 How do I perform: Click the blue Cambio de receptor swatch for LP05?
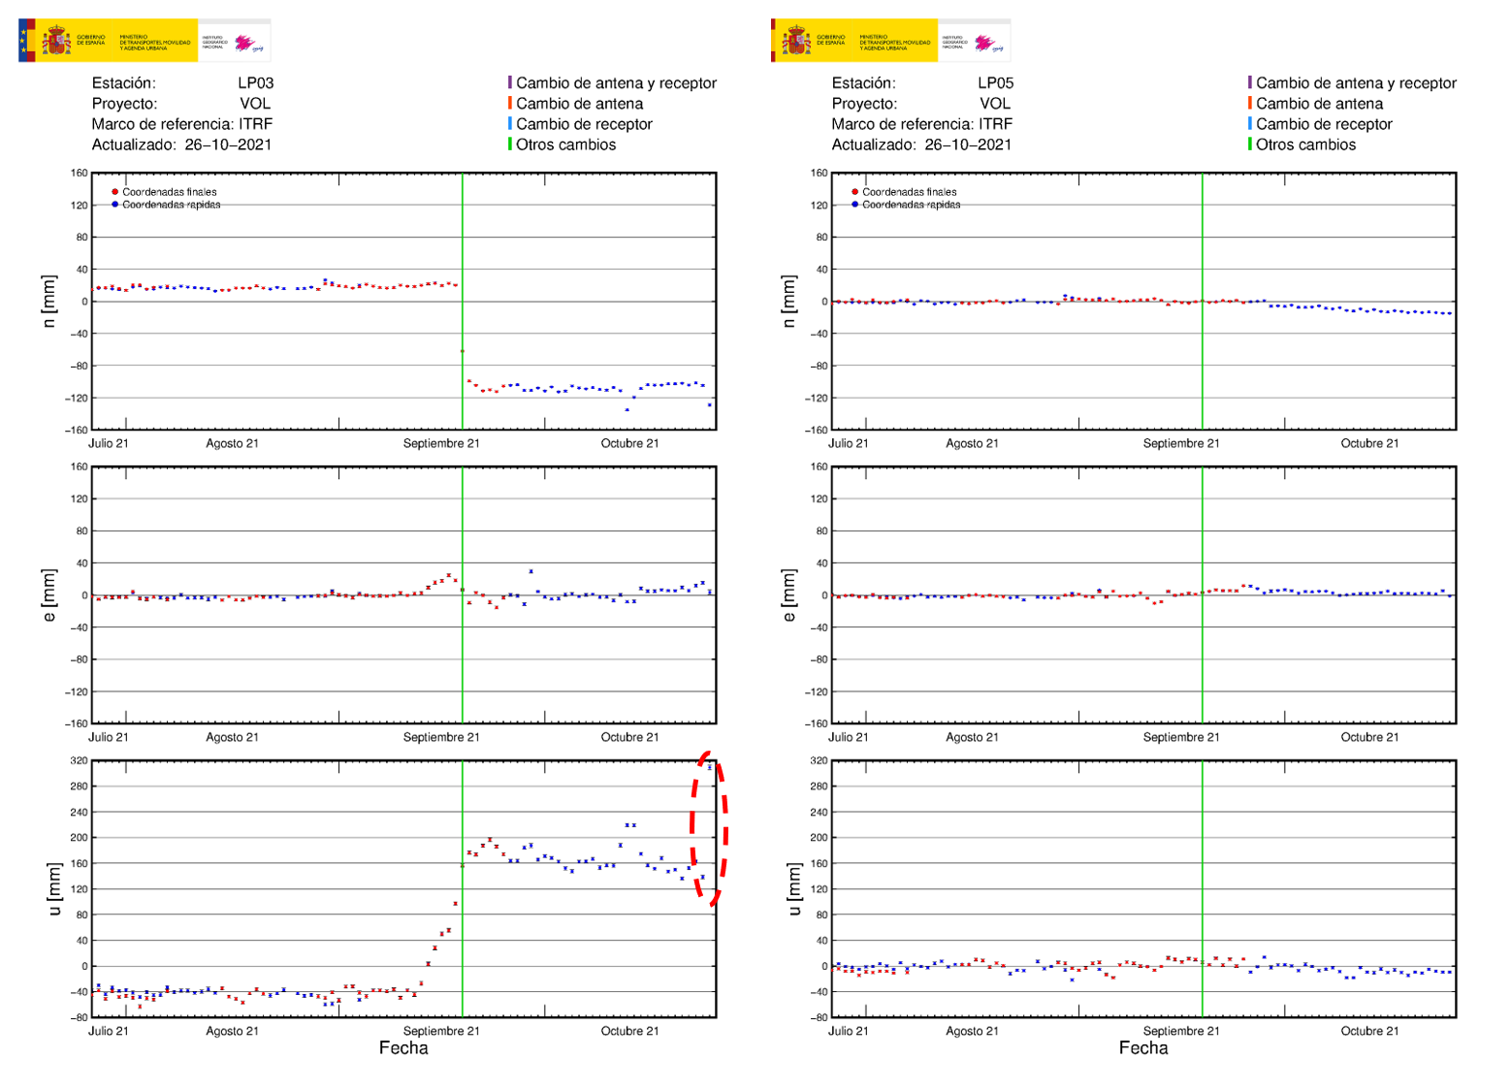(x=1250, y=123)
